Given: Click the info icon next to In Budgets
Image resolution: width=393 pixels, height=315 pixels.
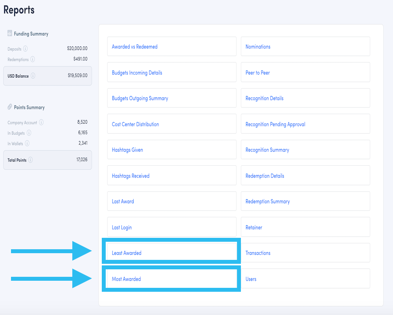Looking at the screenshot, I should point(29,132).
